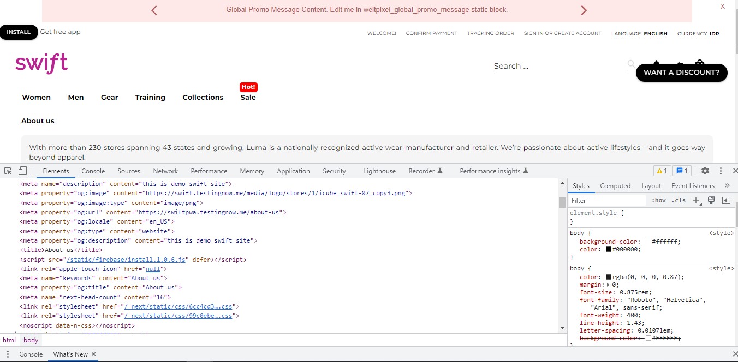The width and height of the screenshot is (738, 362).
Task: Open the Memory tab
Action: click(x=252, y=171)
